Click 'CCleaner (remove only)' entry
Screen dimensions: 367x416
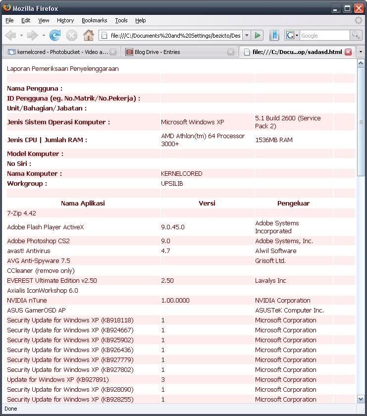point(41,270)
